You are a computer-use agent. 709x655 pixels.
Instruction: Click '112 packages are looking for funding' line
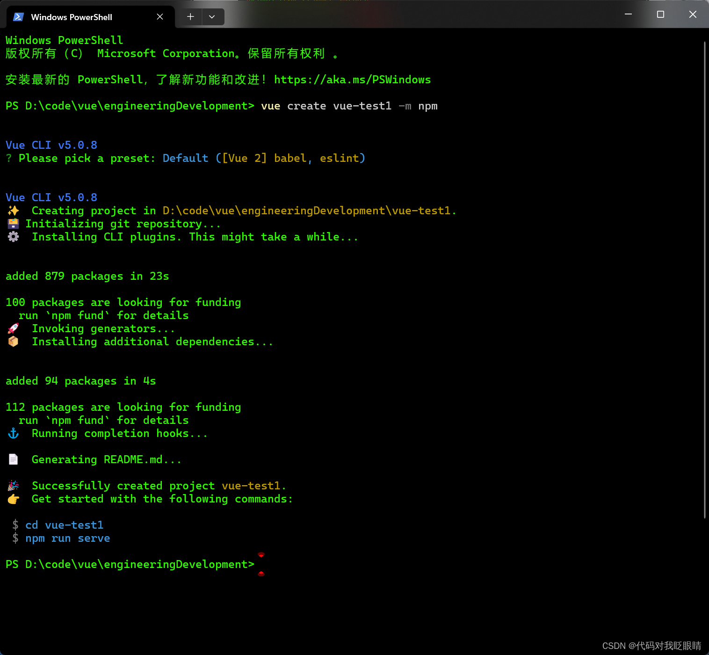[x=123, y=407]
